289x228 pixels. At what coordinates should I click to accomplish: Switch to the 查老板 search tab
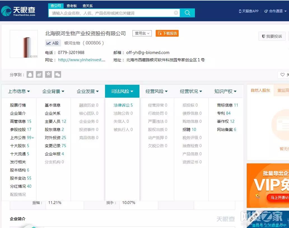pos(71,6)
